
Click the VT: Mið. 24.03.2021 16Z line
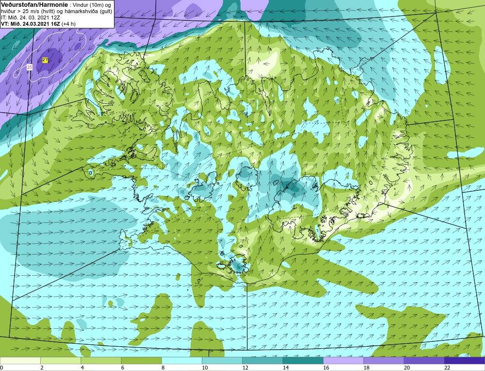(38, 23)
